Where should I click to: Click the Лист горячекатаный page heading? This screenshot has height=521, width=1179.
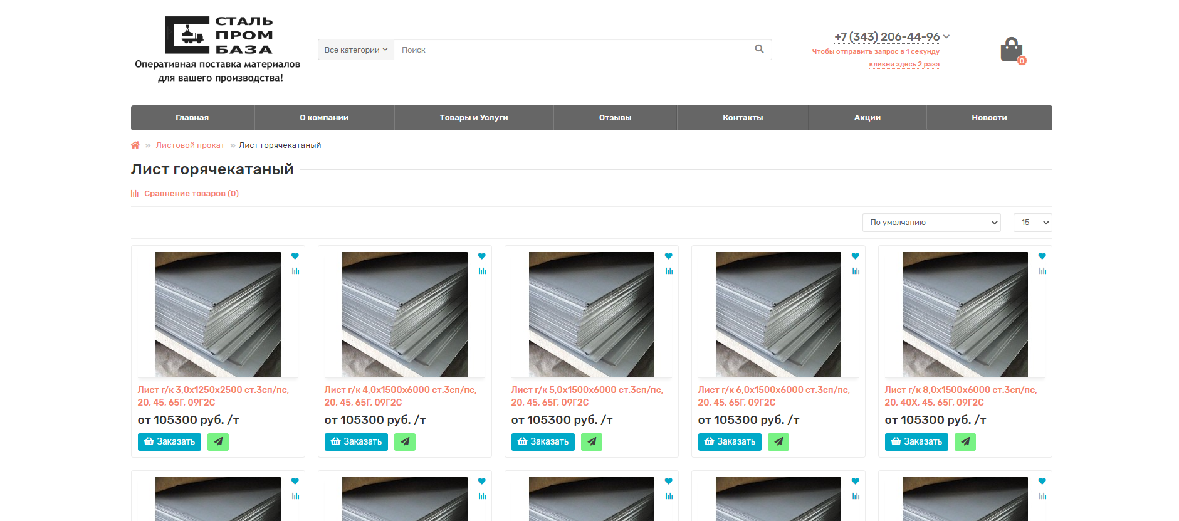pyautogui.click(x=212, y=169)
